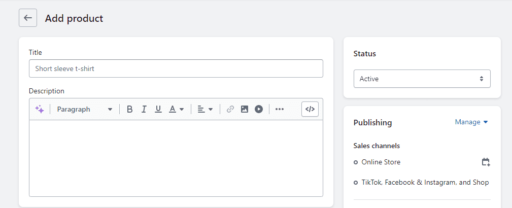Apply bold formatting to description
Viewport: 512px width, 208px height.
(x=129, y=109)
